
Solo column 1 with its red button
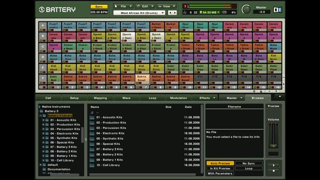[53, 87]
